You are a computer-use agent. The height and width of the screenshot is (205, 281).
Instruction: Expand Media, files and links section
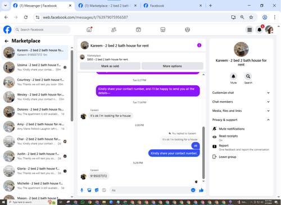pos(241,111)
